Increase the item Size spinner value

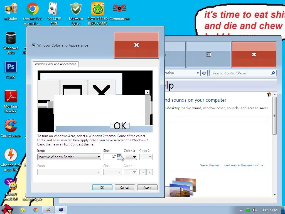coord(119,155)
